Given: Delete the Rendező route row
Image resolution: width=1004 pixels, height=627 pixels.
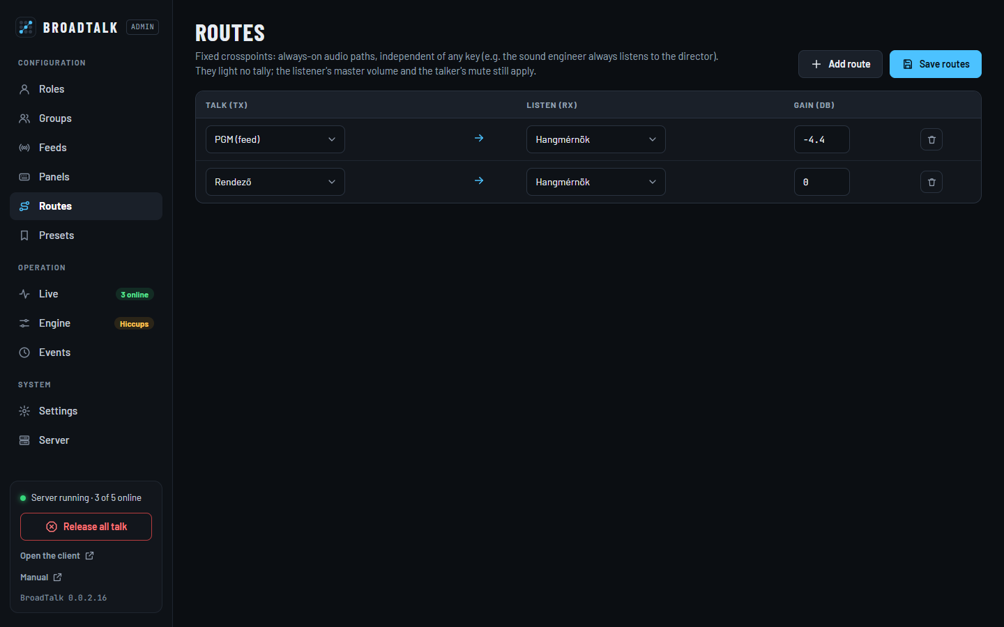Looking at the screenshot, I should click(931, 182).
